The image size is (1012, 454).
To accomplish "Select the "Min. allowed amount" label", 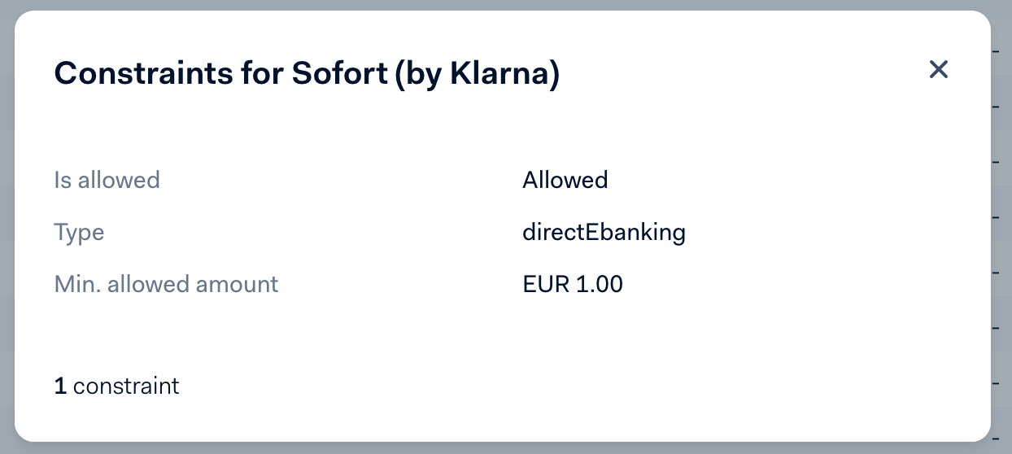I will [166, 284].
